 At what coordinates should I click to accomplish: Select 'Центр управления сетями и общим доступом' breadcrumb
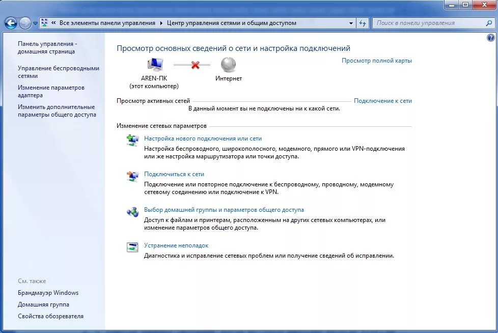click(232, 23)
